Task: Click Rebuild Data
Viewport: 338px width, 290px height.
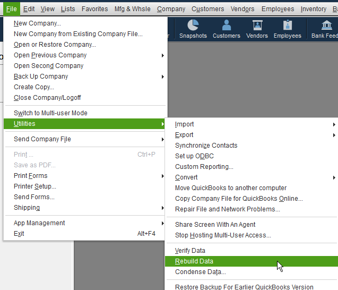Action: click(x=252, y=261)
